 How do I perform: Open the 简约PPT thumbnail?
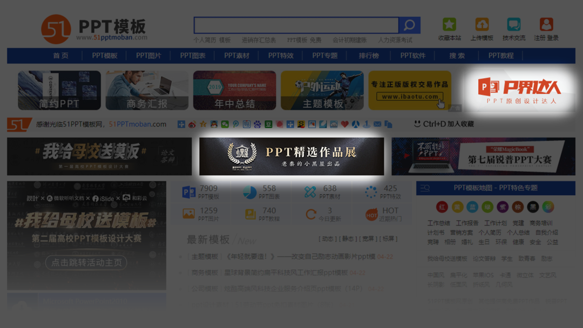pyautogui.click(x=59, y=90)
